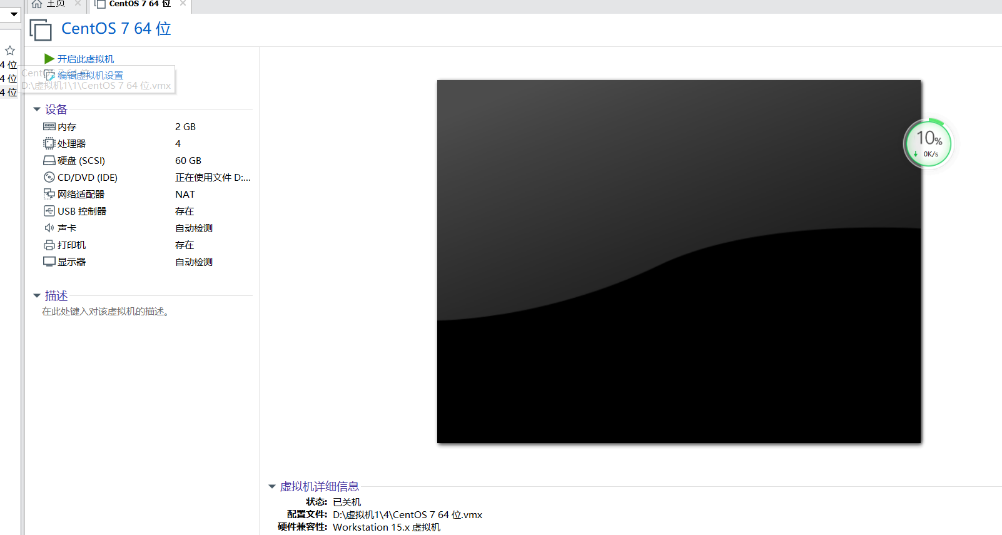Click the 60 GB disk value
The width and height of the screenshot is (1002, 535).
click(x=188, y=161)
